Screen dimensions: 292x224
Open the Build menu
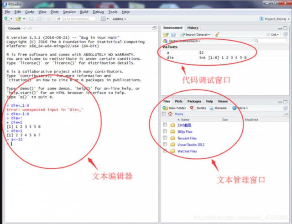coord(84,12)
